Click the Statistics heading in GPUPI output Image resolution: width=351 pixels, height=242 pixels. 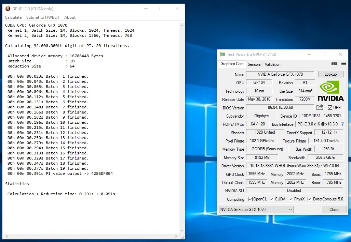pos(17,184)
